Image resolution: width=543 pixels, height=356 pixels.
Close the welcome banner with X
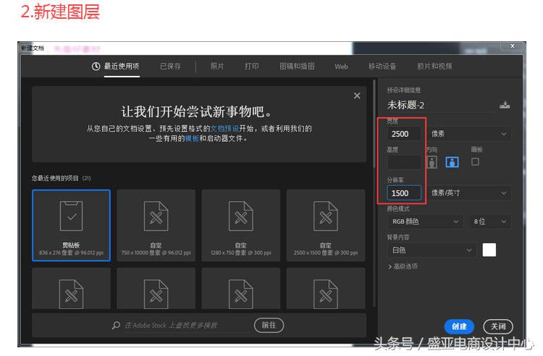point(357,96)
